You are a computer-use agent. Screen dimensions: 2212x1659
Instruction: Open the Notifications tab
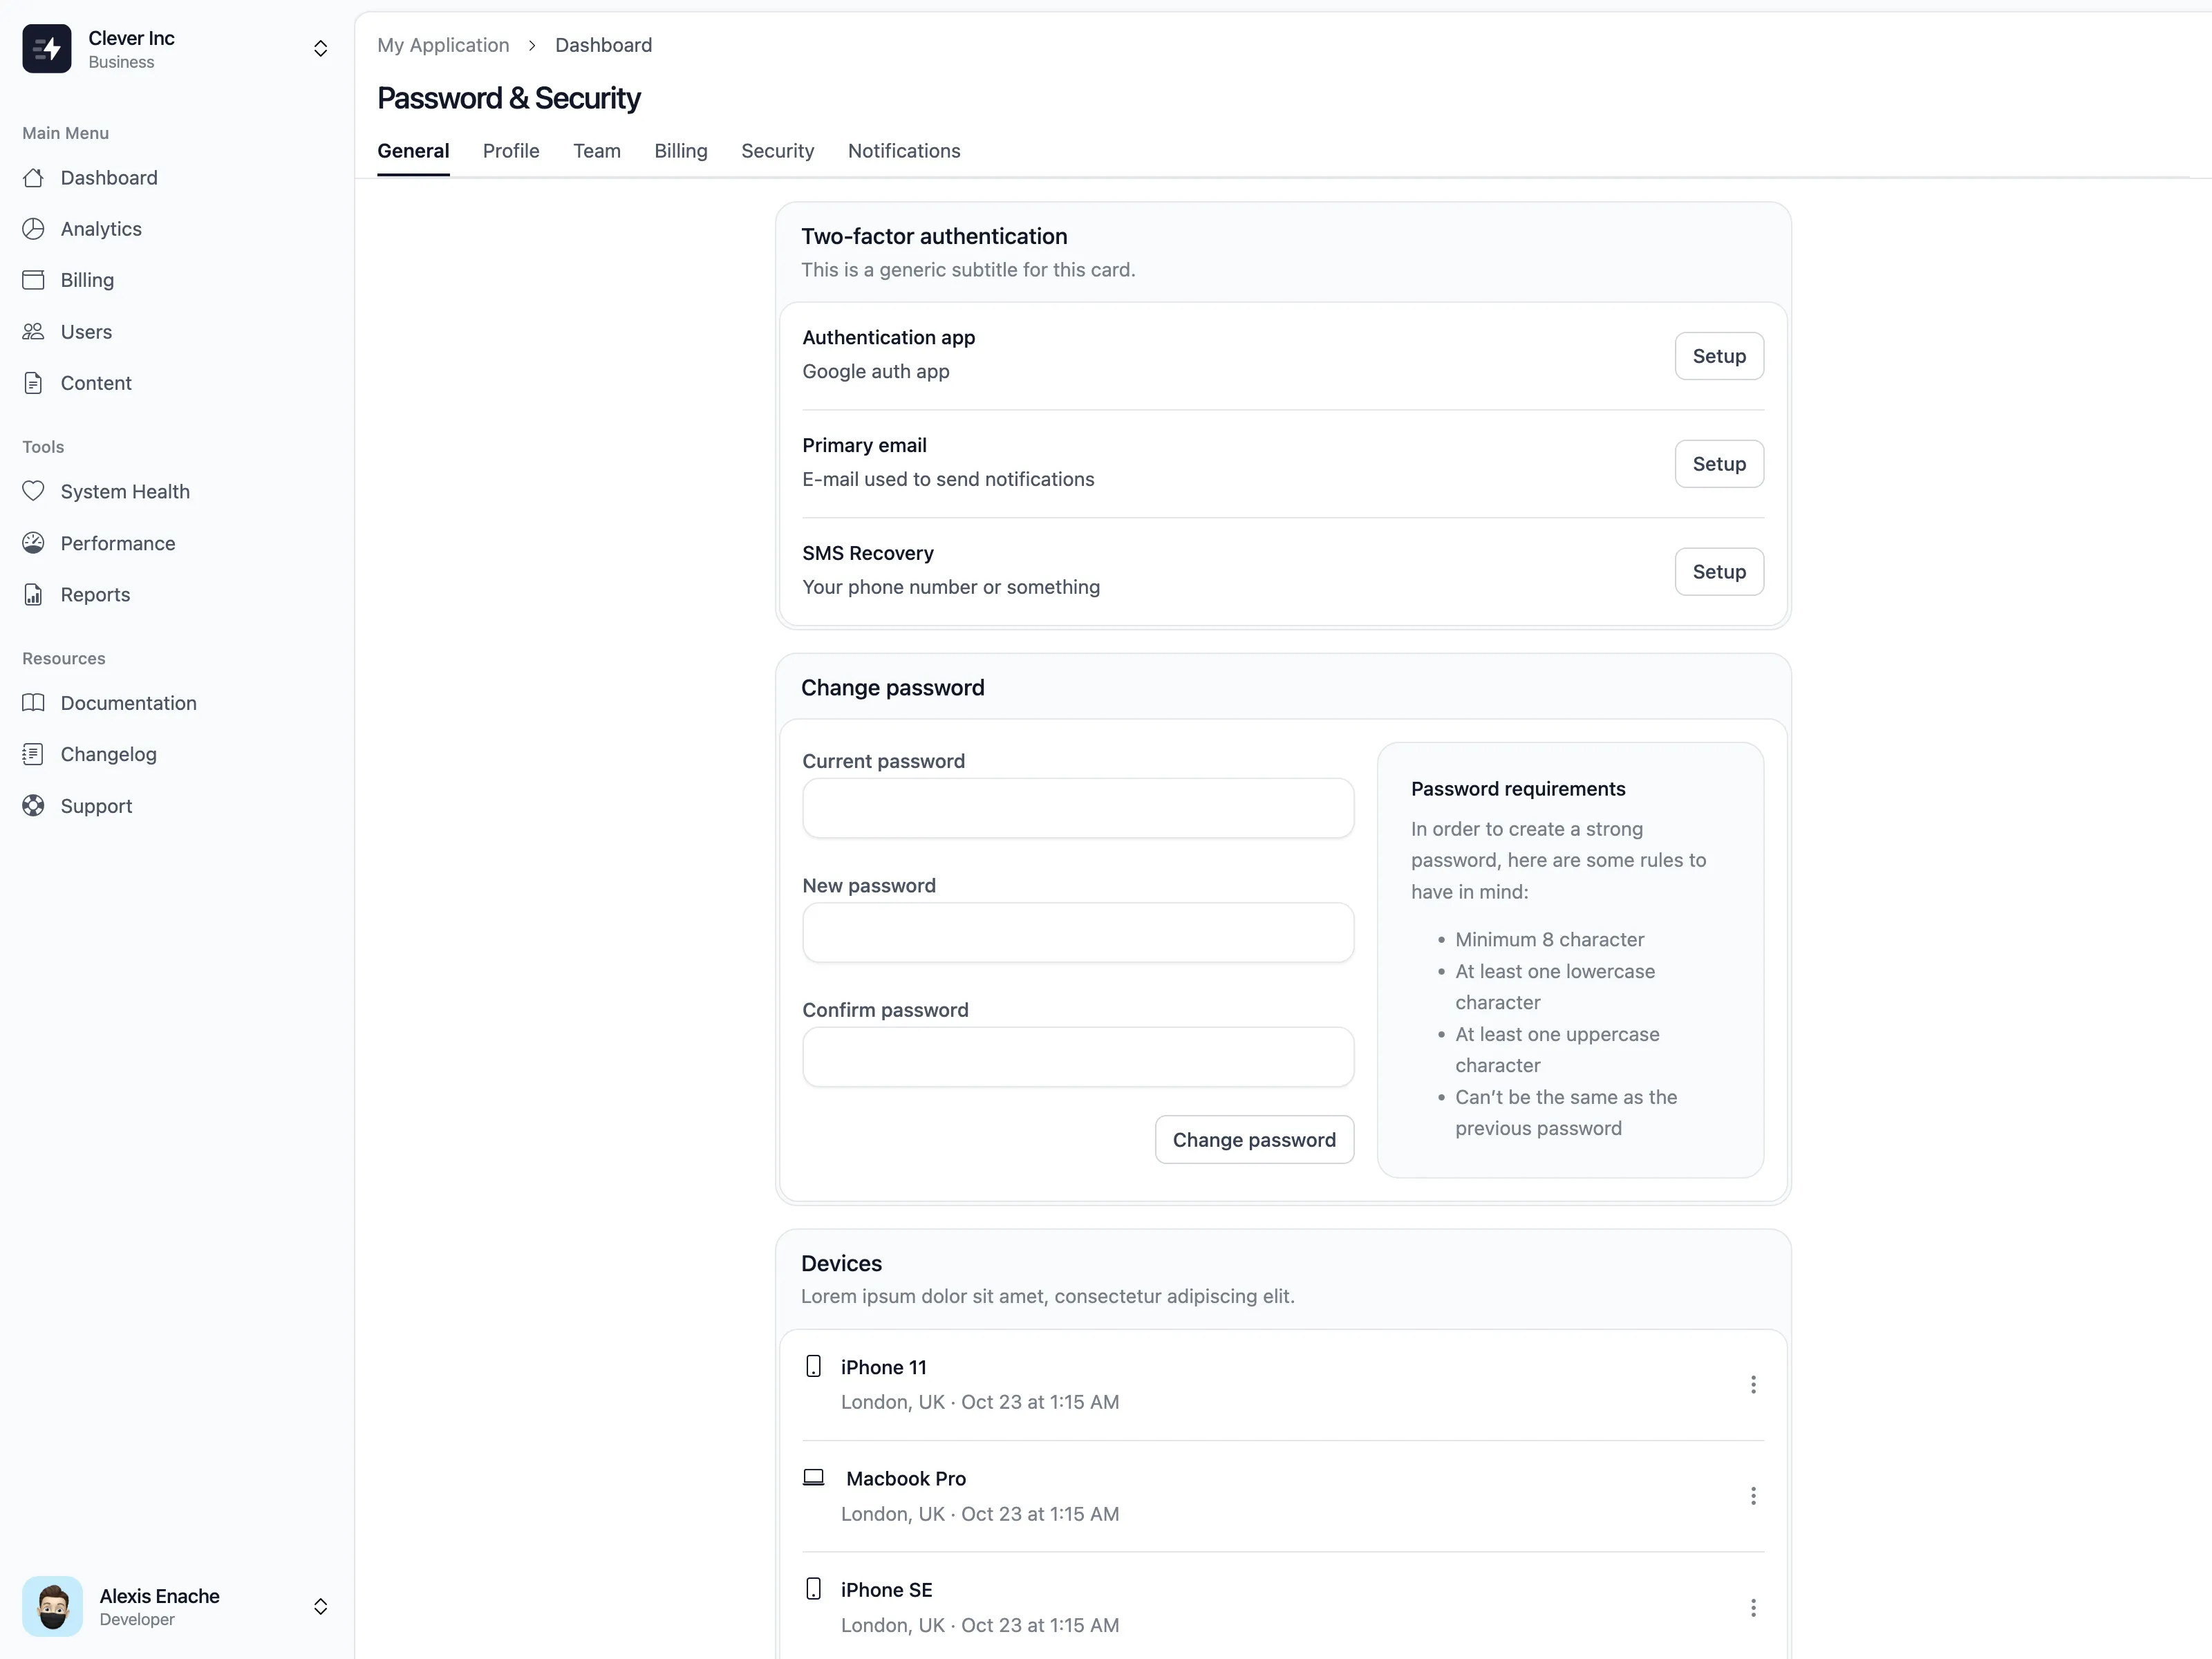click(903, 151)
